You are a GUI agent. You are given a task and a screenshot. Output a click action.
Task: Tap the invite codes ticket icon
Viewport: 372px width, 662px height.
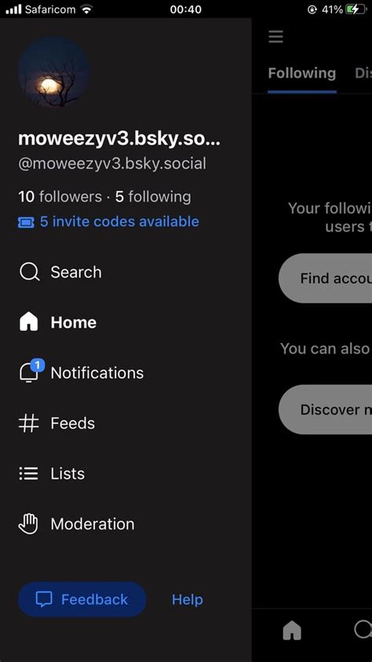point(26,222)
